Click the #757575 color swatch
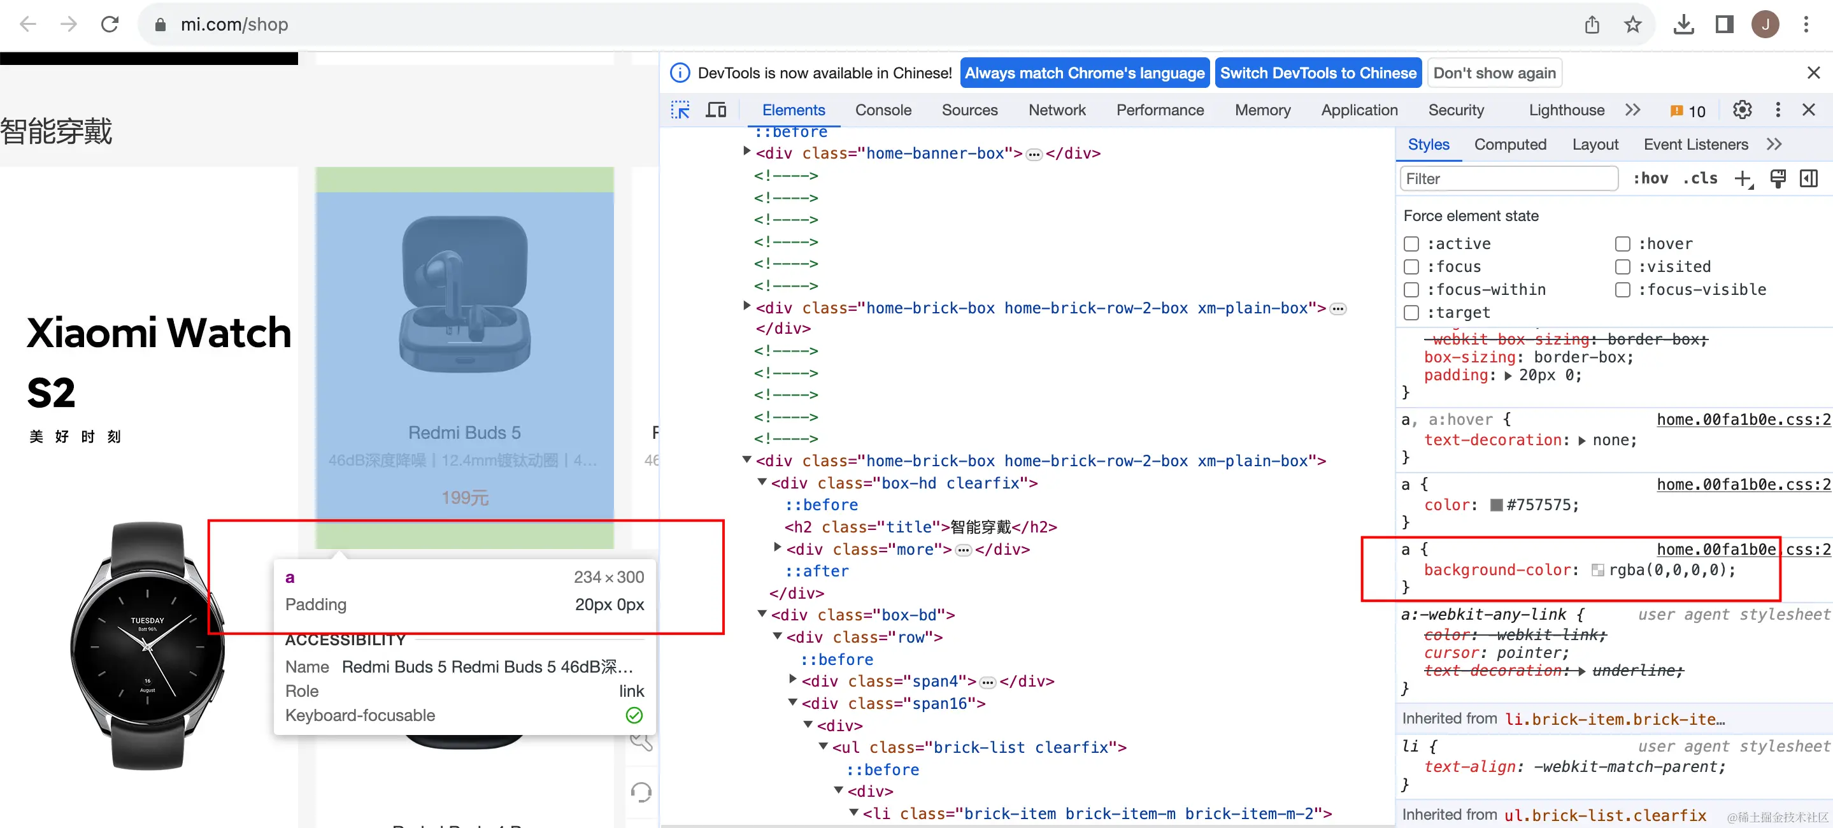This screenshot has height=828, width=1833. tap(1497, 505)
